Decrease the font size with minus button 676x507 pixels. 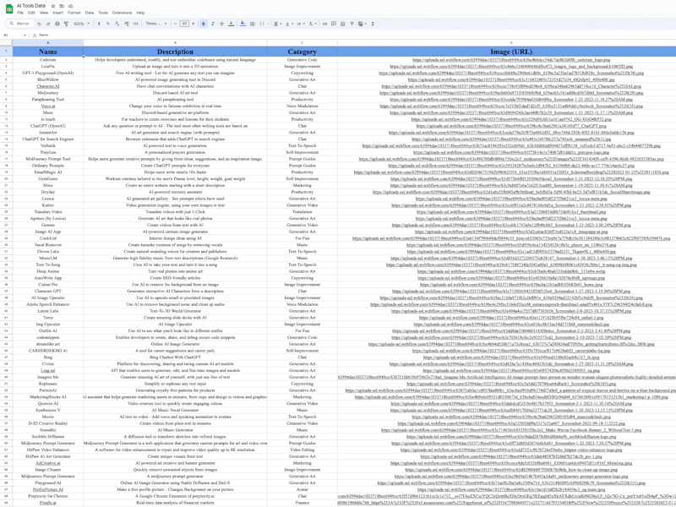click(x=176, y=24)
